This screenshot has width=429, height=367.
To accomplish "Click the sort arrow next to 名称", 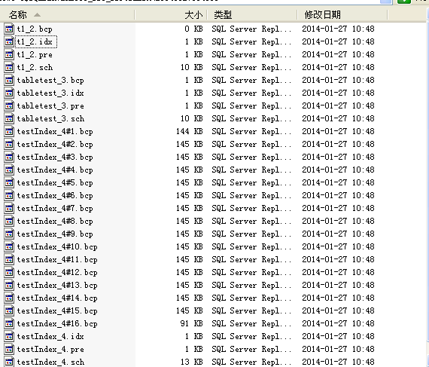I will click(38, 15).
